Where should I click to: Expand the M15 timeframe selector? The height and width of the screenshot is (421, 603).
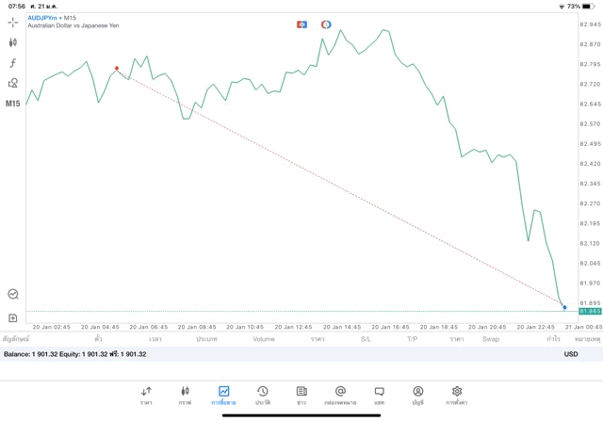13,104
